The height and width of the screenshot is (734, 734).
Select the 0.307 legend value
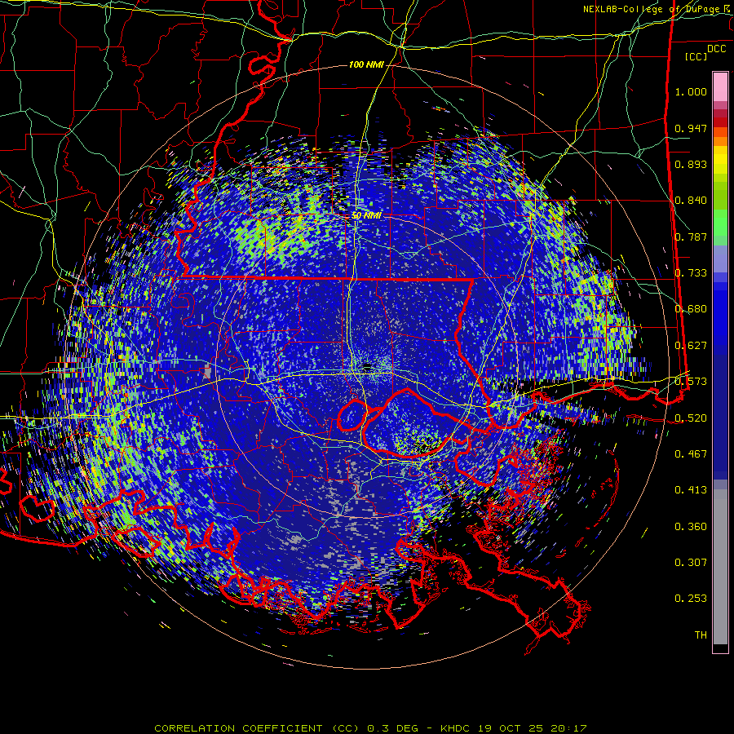691,563
